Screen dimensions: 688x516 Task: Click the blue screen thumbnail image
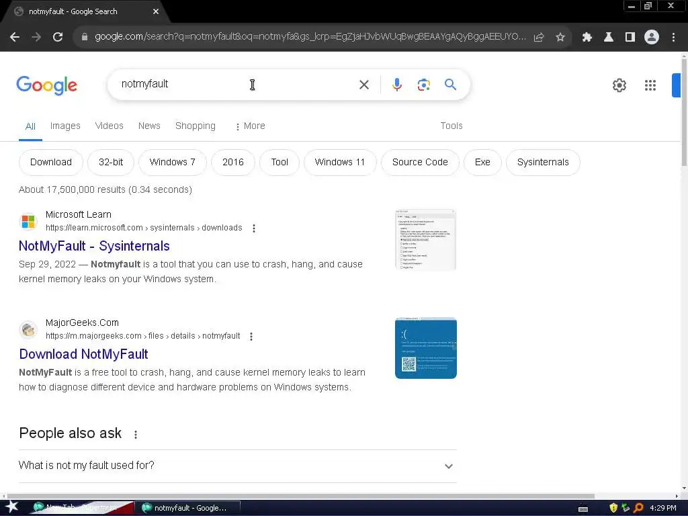click(425, 348)
